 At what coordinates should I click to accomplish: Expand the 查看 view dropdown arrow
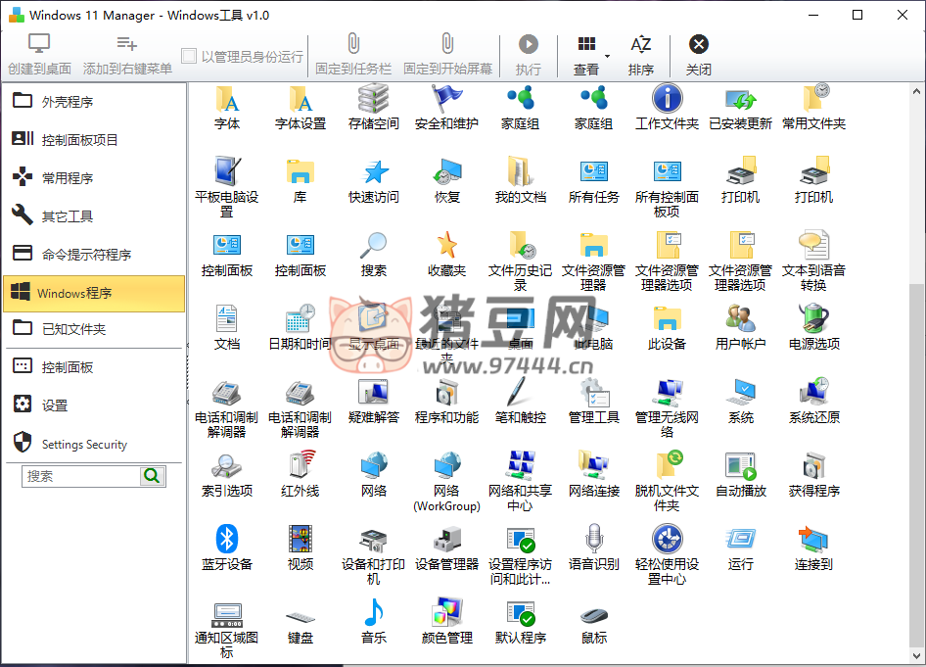tap(607, 56)
